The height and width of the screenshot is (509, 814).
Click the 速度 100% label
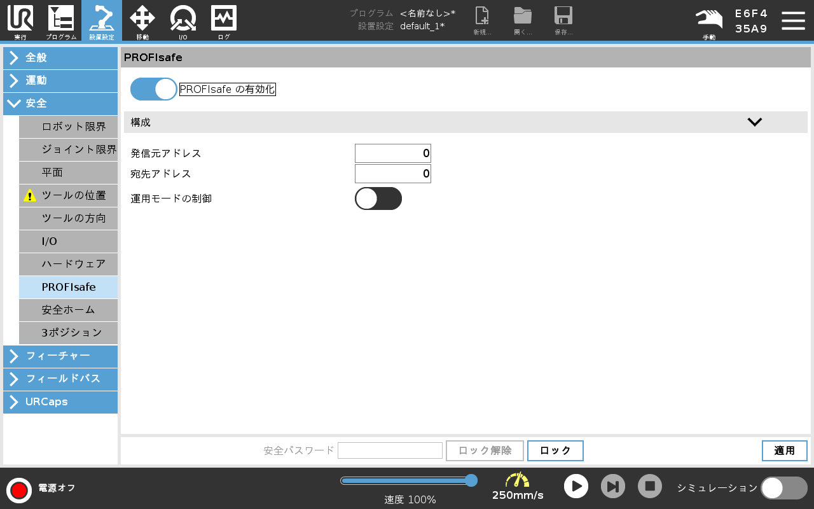pyautogui.click(x=410, y=500)
